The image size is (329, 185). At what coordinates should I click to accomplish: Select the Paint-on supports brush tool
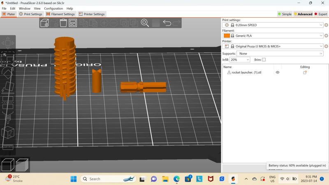8,118
